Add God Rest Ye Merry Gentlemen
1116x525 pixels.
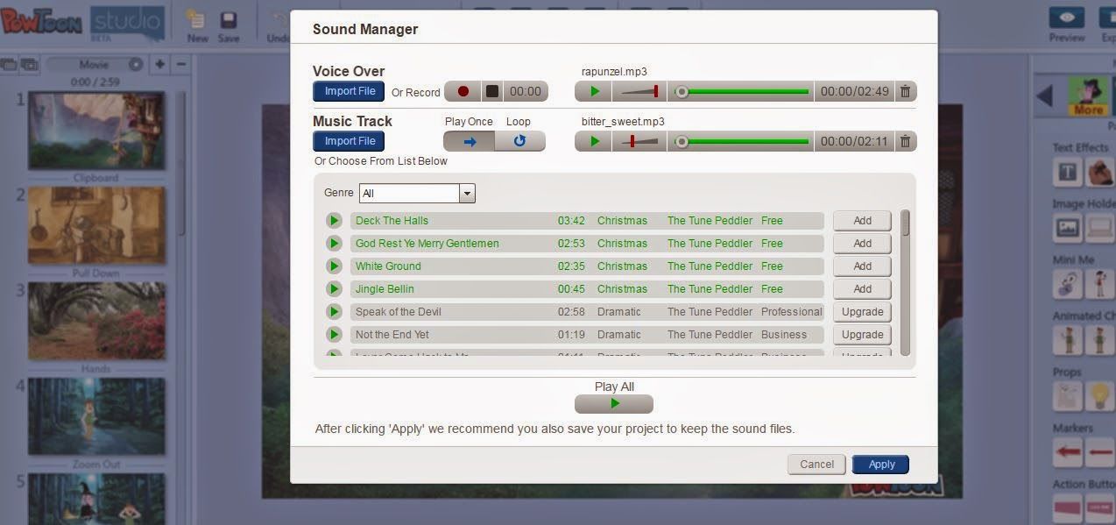tap(862, 244)
